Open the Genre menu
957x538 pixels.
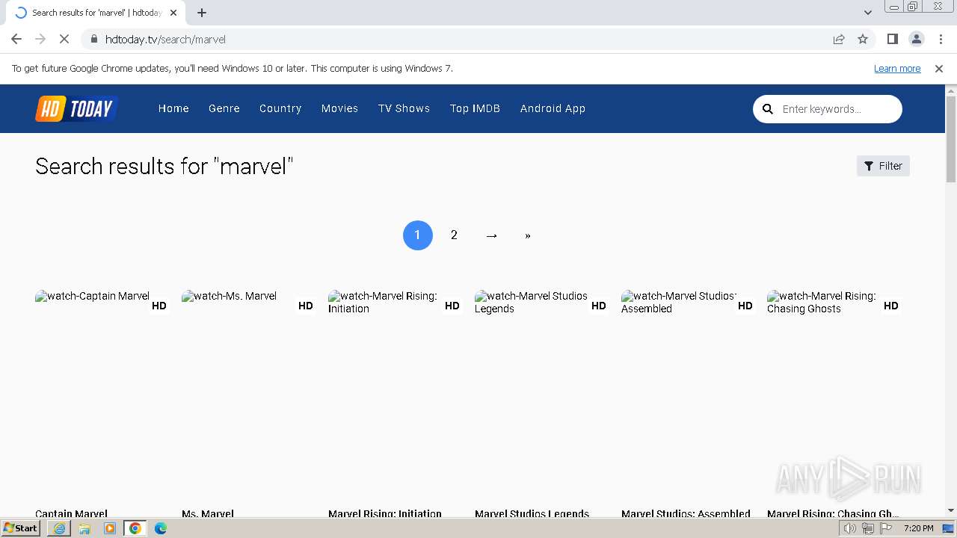pos(224,108)
